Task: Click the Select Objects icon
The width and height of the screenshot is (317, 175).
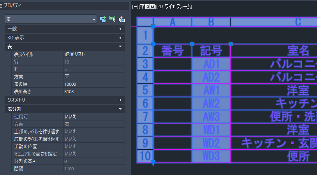Action: (x=113, y=19)
